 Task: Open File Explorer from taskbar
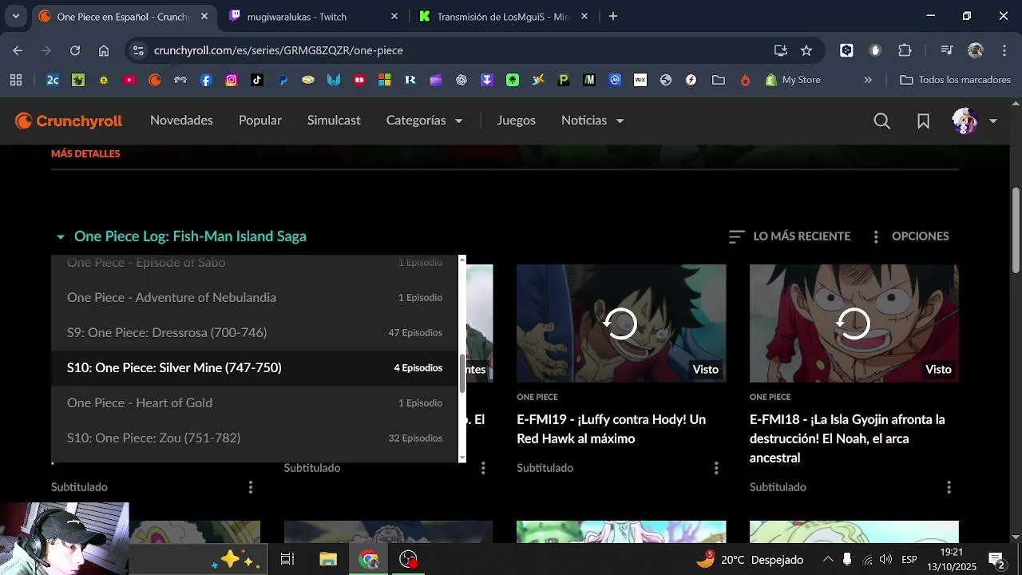[x=328, y=559]
